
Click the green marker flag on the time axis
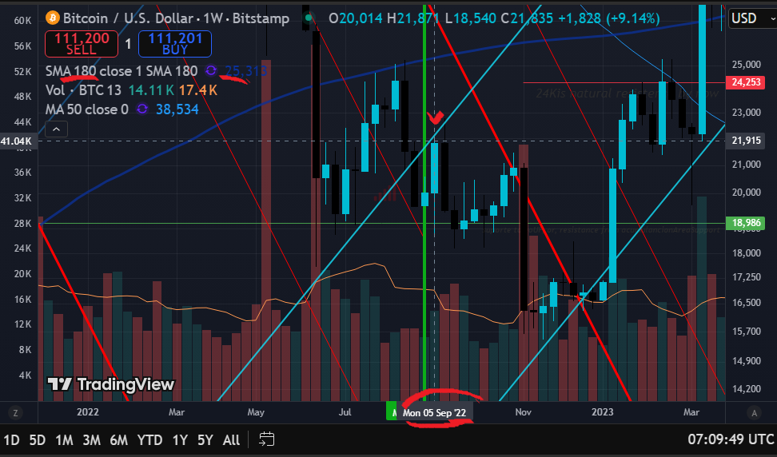[392, 411]
